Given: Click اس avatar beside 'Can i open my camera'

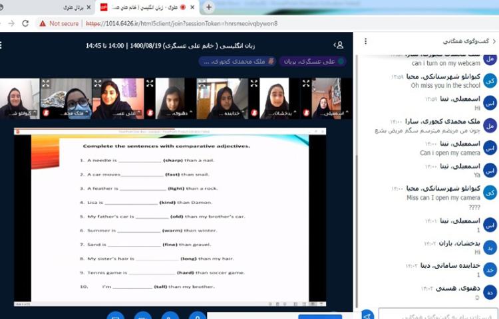Looking at the screenshot, I should 490,148.
